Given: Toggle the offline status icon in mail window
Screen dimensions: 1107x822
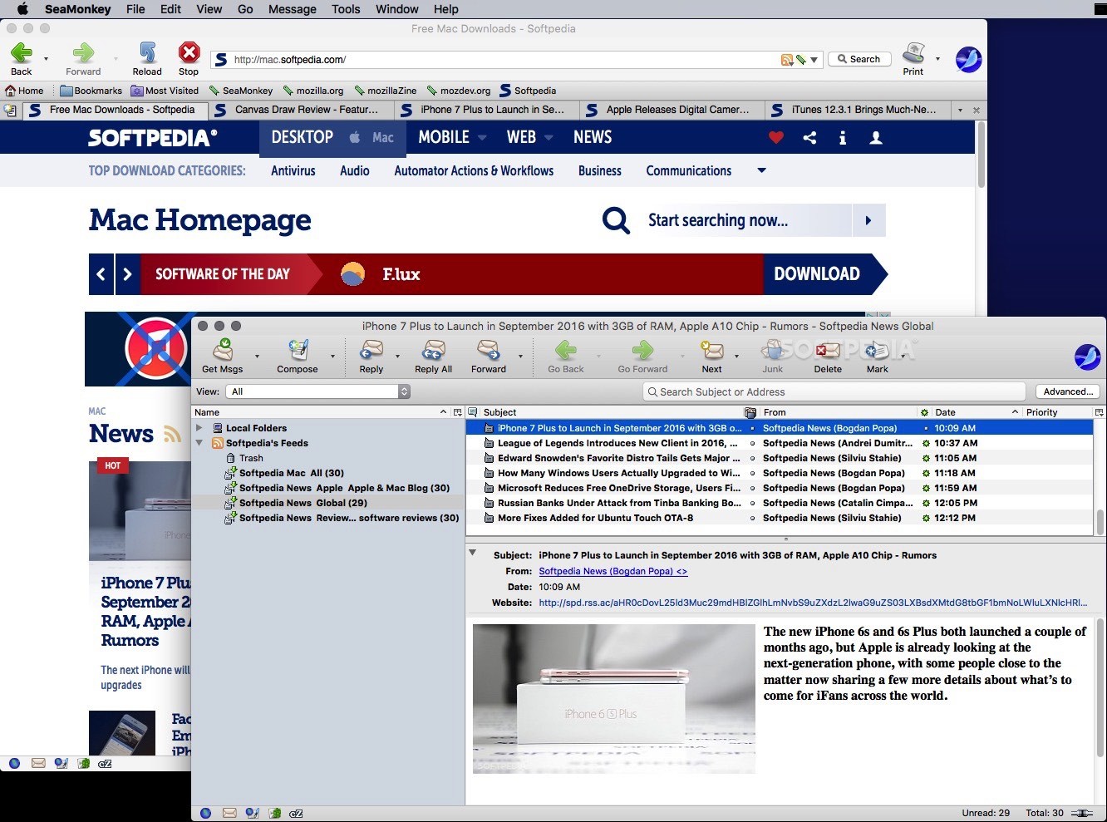Looking at the screenshot, I should (x=1081, y=813).
